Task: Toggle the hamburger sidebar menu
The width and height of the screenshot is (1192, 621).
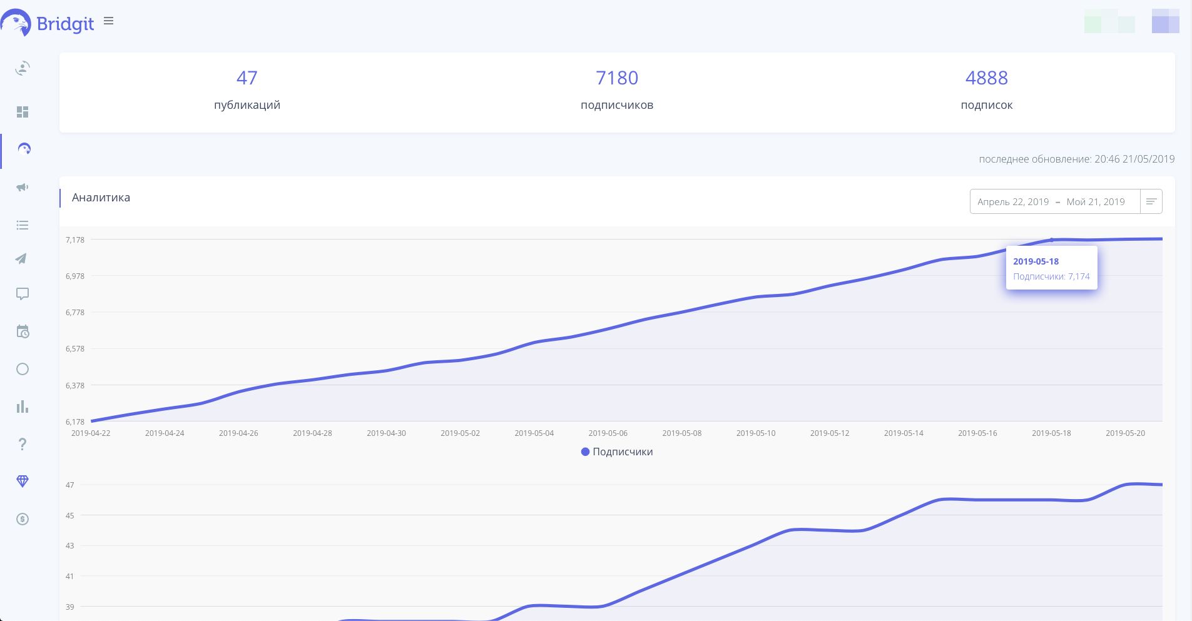Action: 109,21
